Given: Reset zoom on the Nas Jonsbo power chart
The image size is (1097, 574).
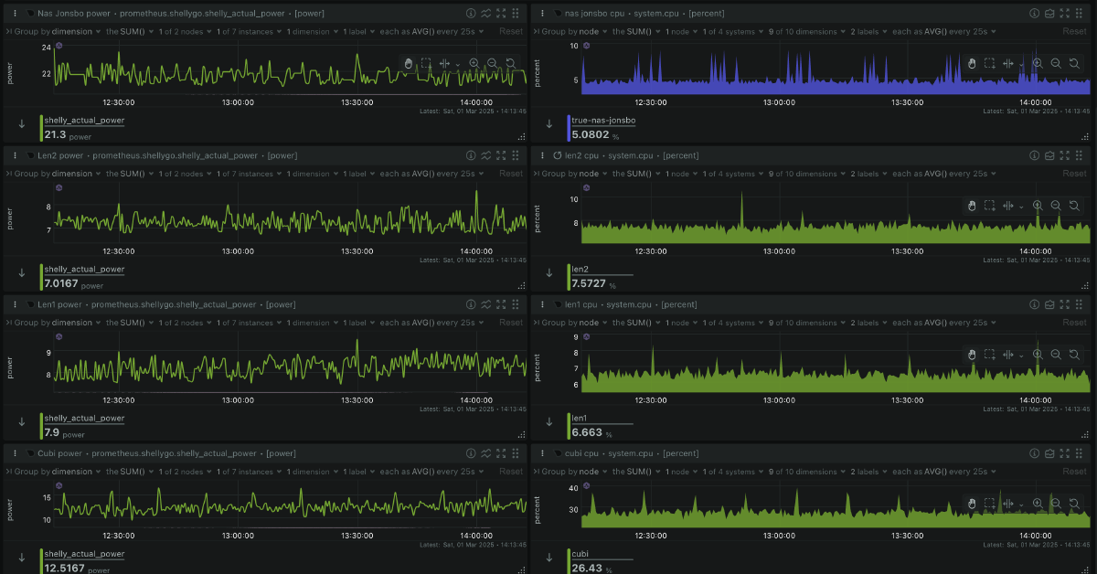Looking at the screenshot, I should click(x=510, y=63).
